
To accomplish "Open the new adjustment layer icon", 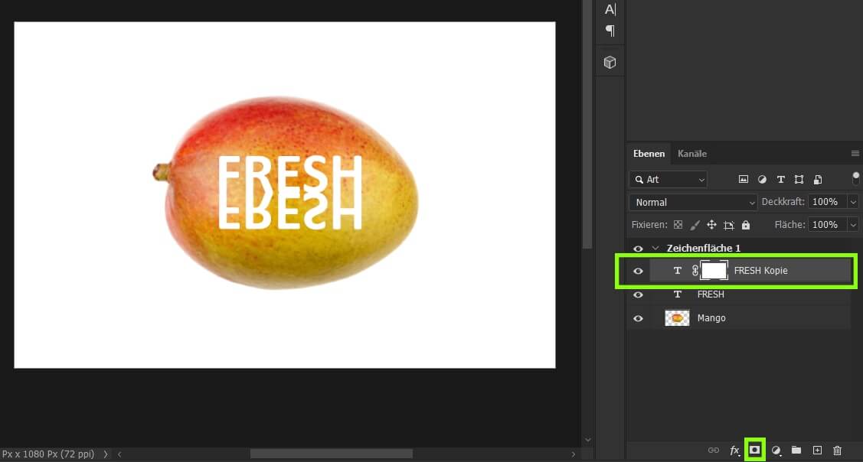I will pos(776,451).
